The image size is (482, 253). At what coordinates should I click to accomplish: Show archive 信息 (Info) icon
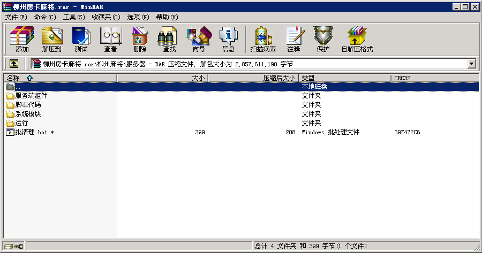[x=228, y=40]
